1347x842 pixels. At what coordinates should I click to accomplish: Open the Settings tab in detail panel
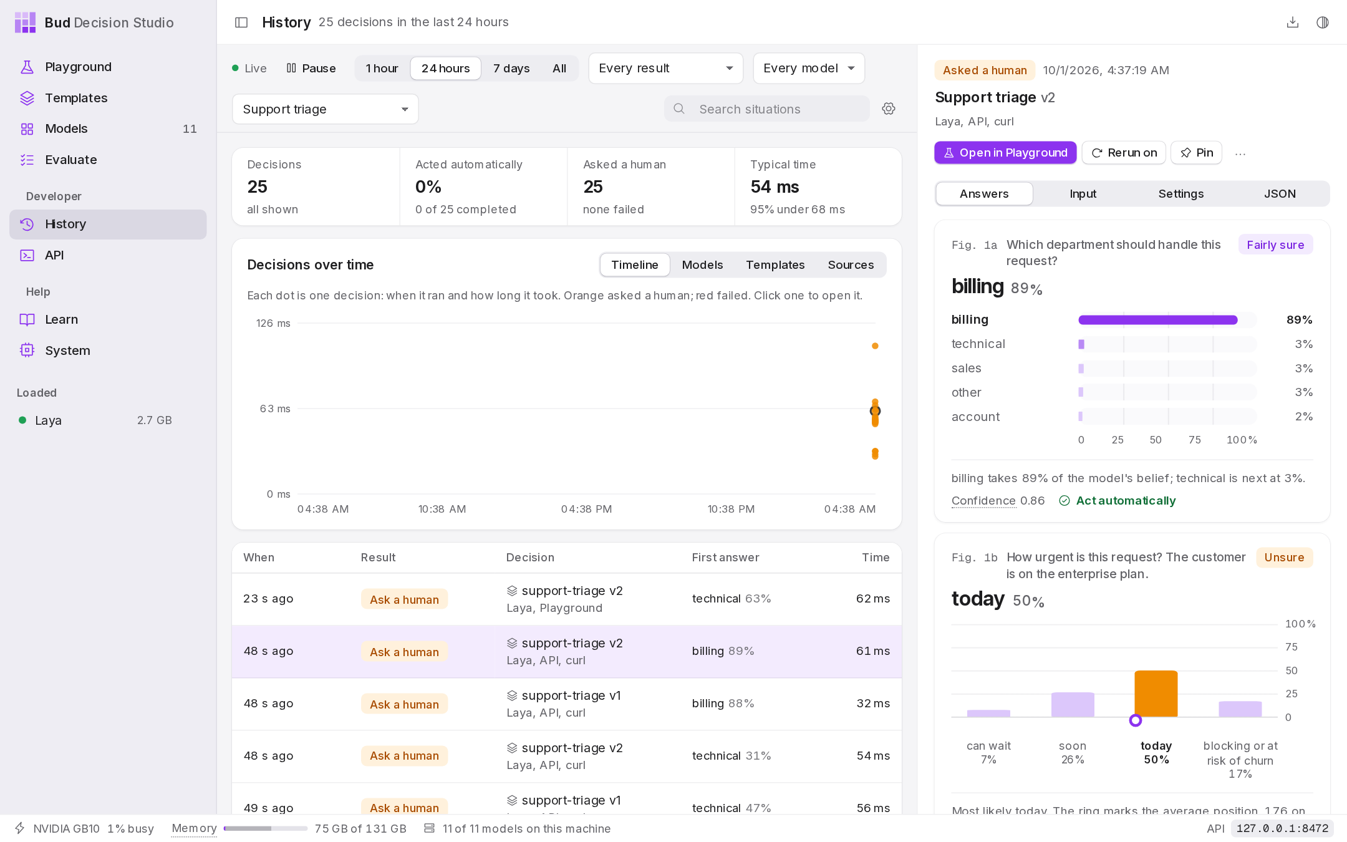click(1181, 194)
